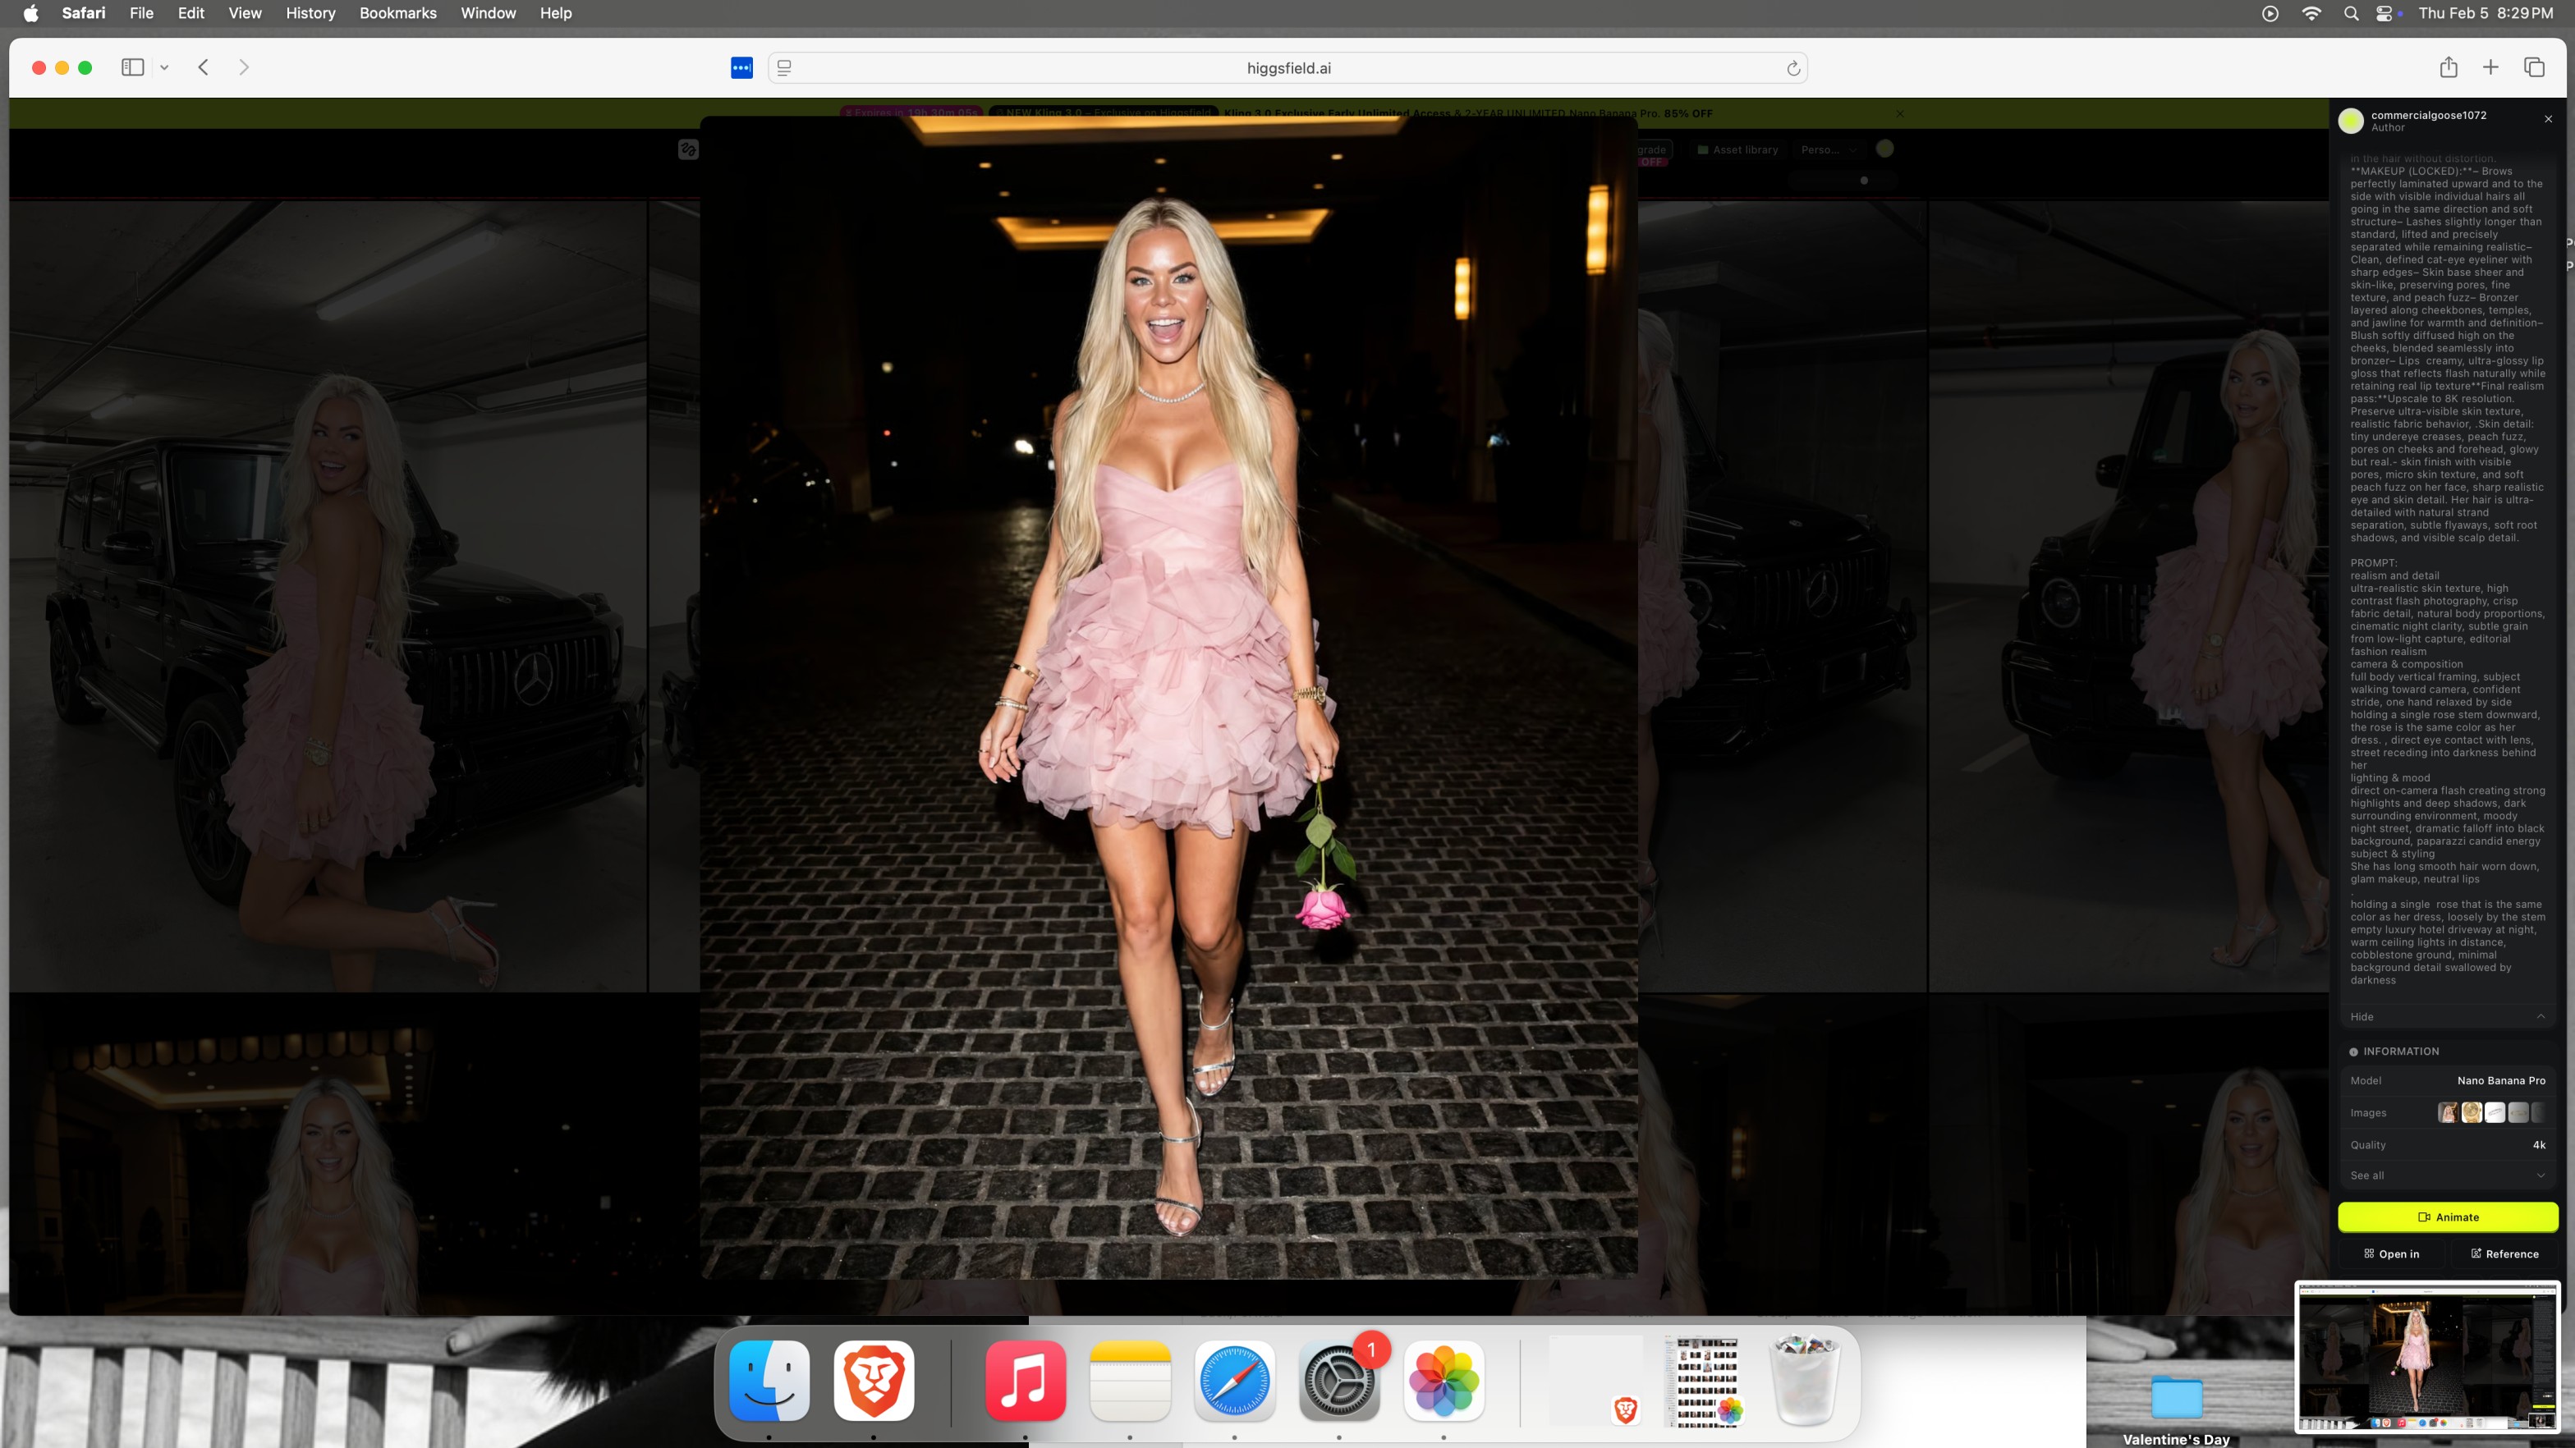Open a new tab with plus icon
The height and width of the screenshot is (1448, 2575).
coord(2491,67)
